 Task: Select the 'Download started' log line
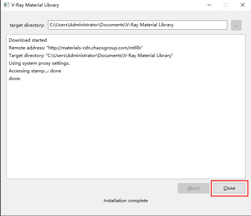tap(28, 40)
